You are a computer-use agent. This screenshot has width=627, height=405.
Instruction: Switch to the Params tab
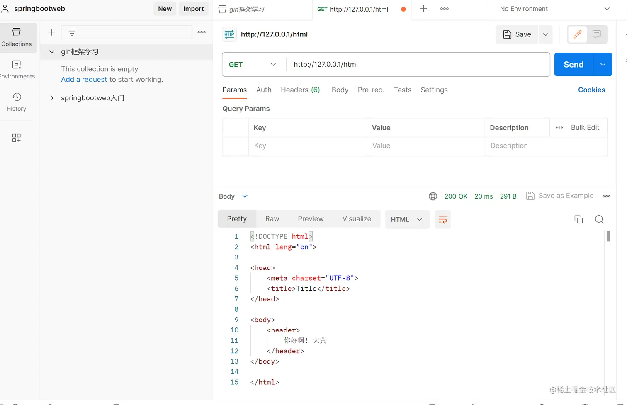pos(234,90)
